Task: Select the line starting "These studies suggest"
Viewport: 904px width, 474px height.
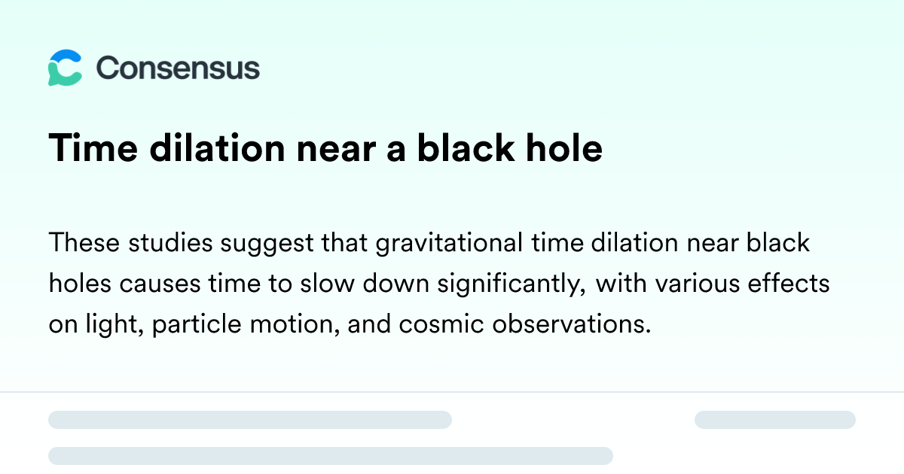Action: point(429,244)
